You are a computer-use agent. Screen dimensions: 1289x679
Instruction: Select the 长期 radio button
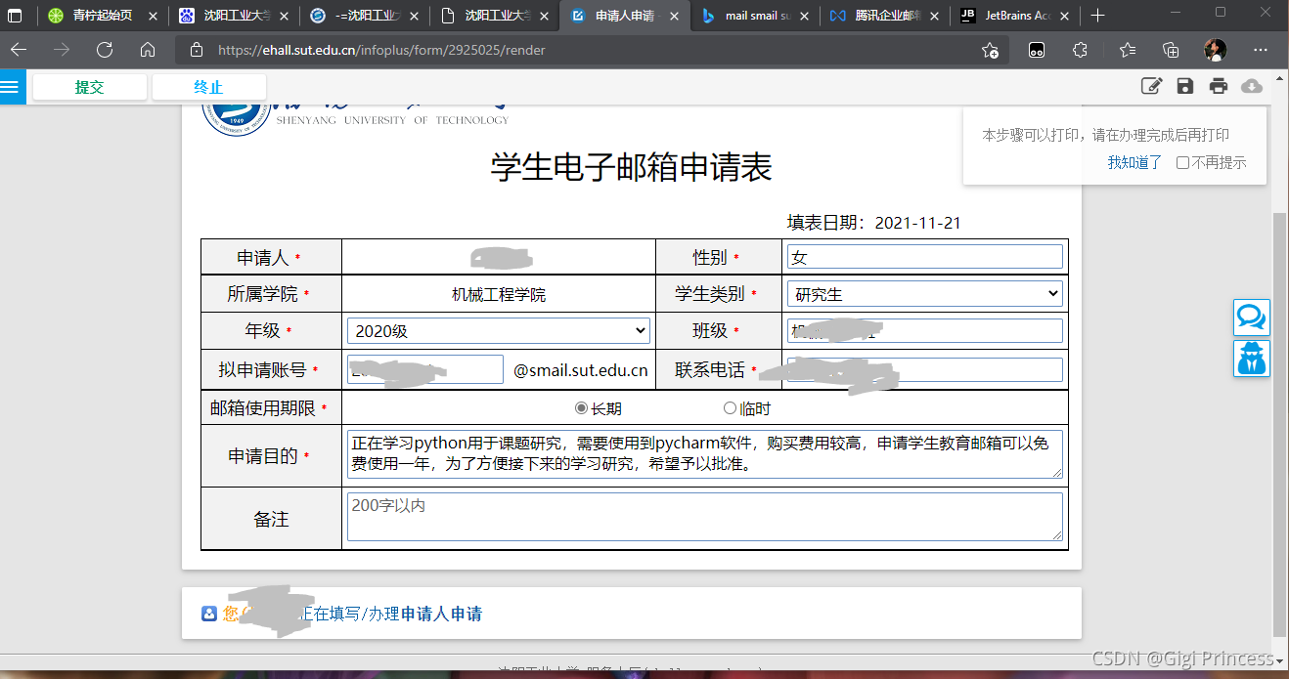(x=581, y=408)
